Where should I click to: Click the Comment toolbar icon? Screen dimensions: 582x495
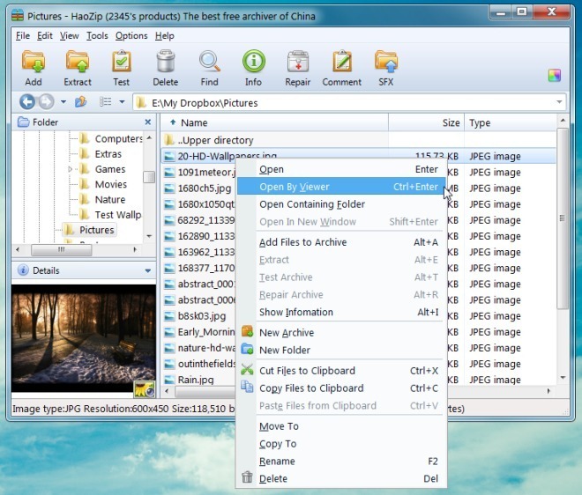tap(341, 66)
